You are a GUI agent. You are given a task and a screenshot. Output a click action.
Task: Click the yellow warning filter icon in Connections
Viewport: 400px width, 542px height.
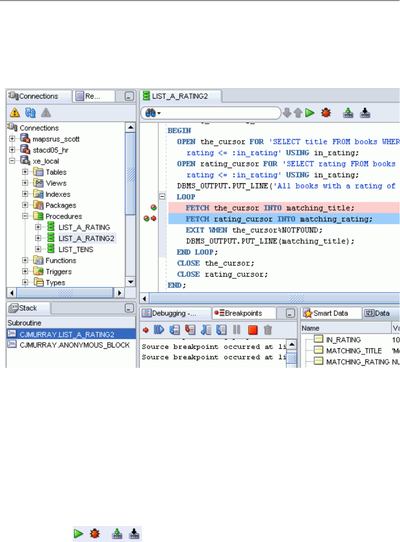pyautogui.click(x=15, y=113)
